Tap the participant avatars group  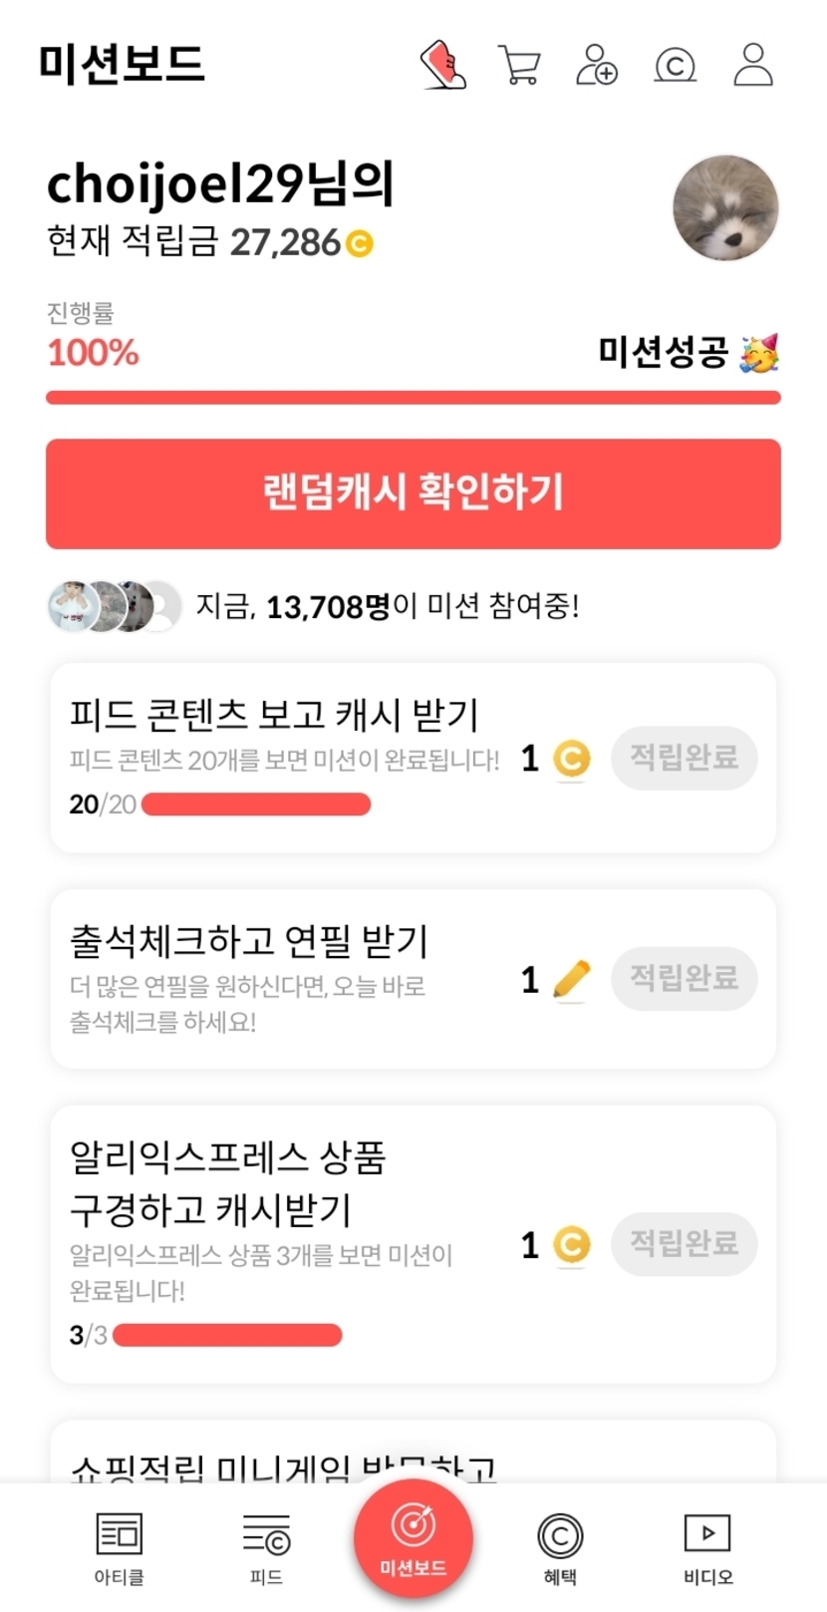(115, 606)
